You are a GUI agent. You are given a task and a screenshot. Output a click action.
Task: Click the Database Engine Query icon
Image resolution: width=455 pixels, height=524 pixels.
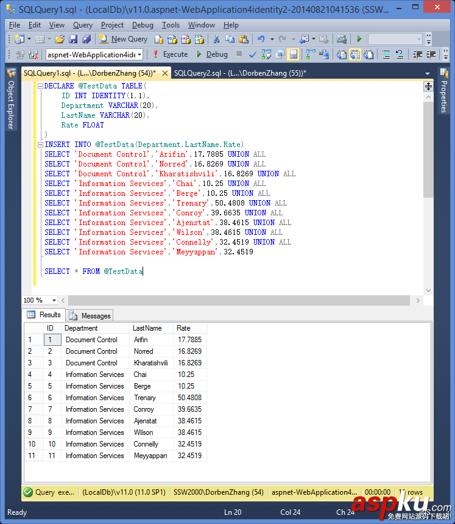(x=159, y=39)
